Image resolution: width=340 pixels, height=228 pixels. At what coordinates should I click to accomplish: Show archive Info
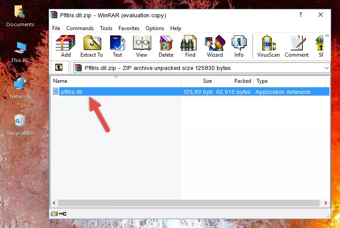[239, 46]
